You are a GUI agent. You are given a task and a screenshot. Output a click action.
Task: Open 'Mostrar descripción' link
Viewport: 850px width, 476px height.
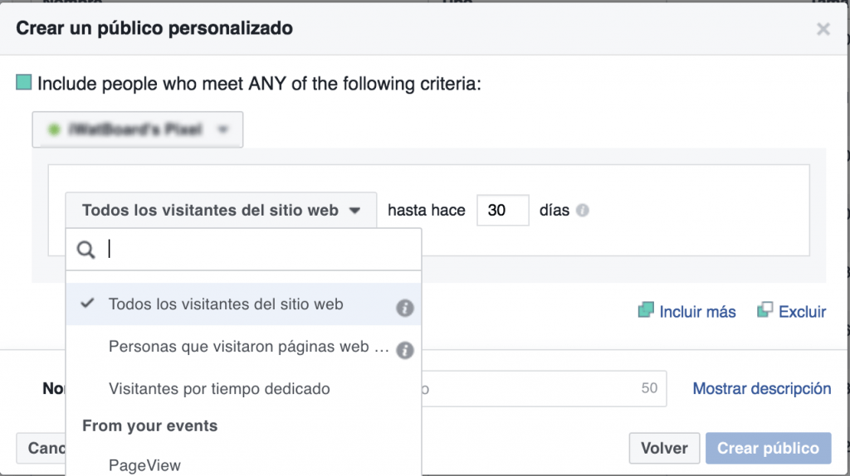[762, 388]
